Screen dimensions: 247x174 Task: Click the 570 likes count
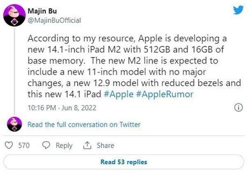click(x=24, y=146)
